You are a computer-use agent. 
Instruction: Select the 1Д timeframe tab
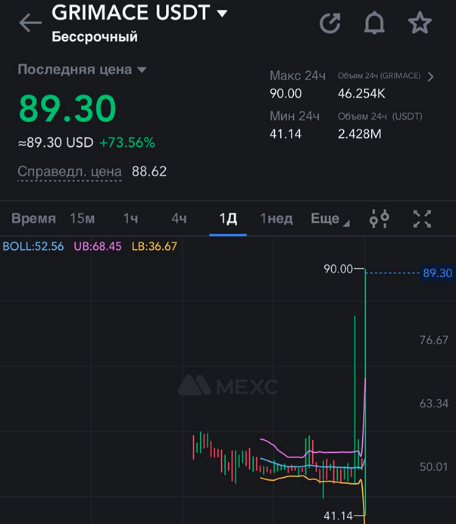tap(228, 218)
